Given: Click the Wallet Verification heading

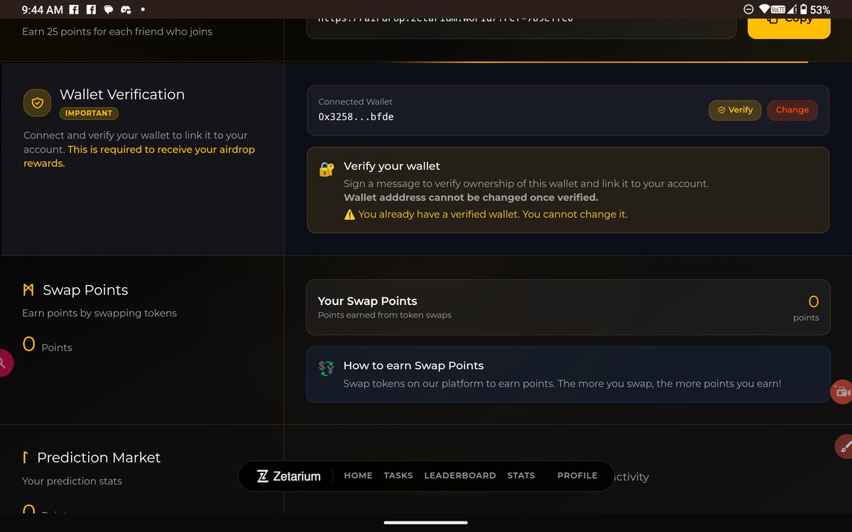Looking at the screenshot, I should (122, 94).
